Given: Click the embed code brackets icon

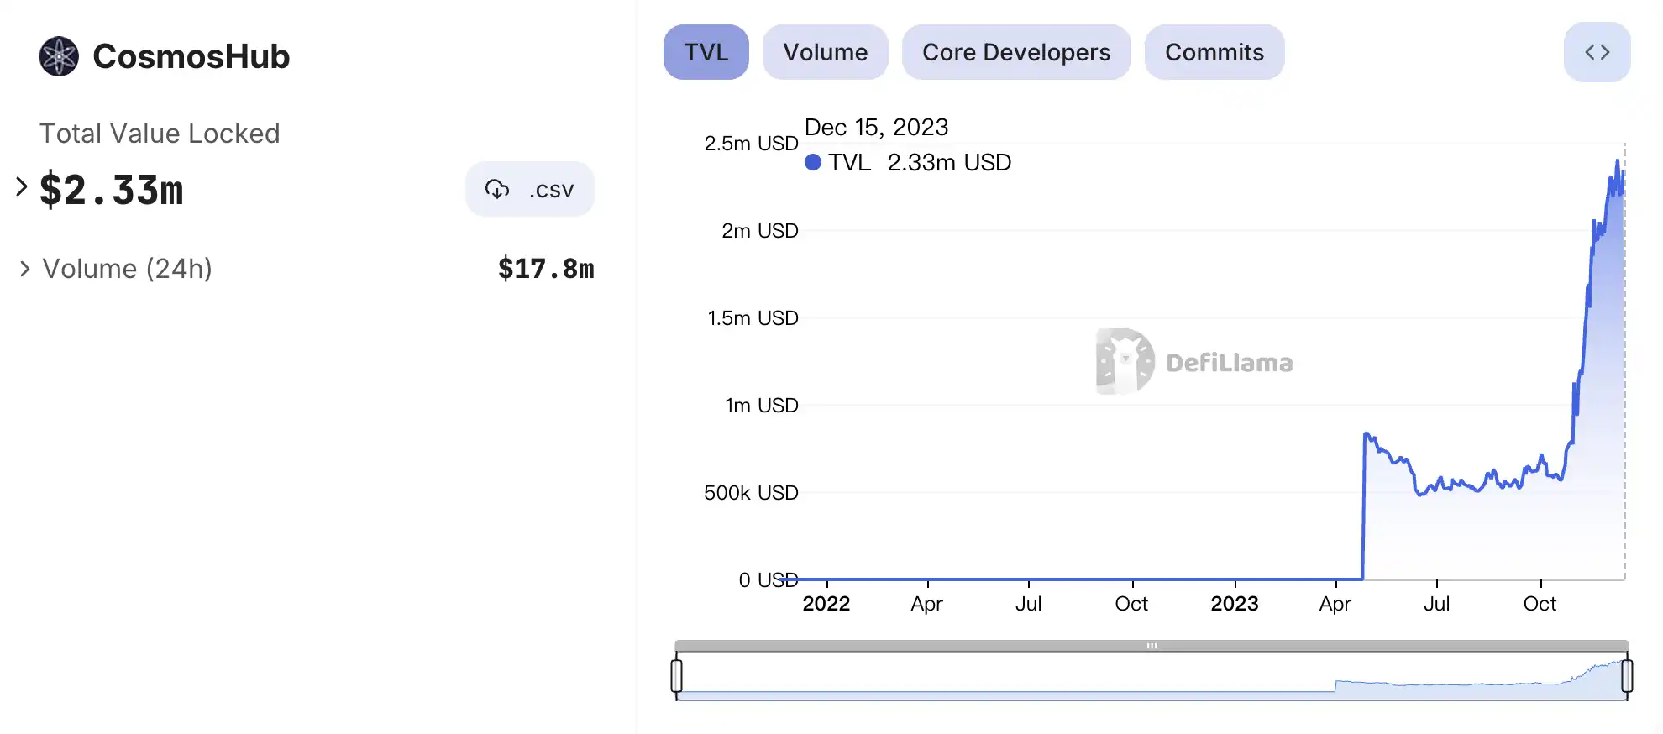Looking at the screenshot, I should click(x=1597, y=52).
